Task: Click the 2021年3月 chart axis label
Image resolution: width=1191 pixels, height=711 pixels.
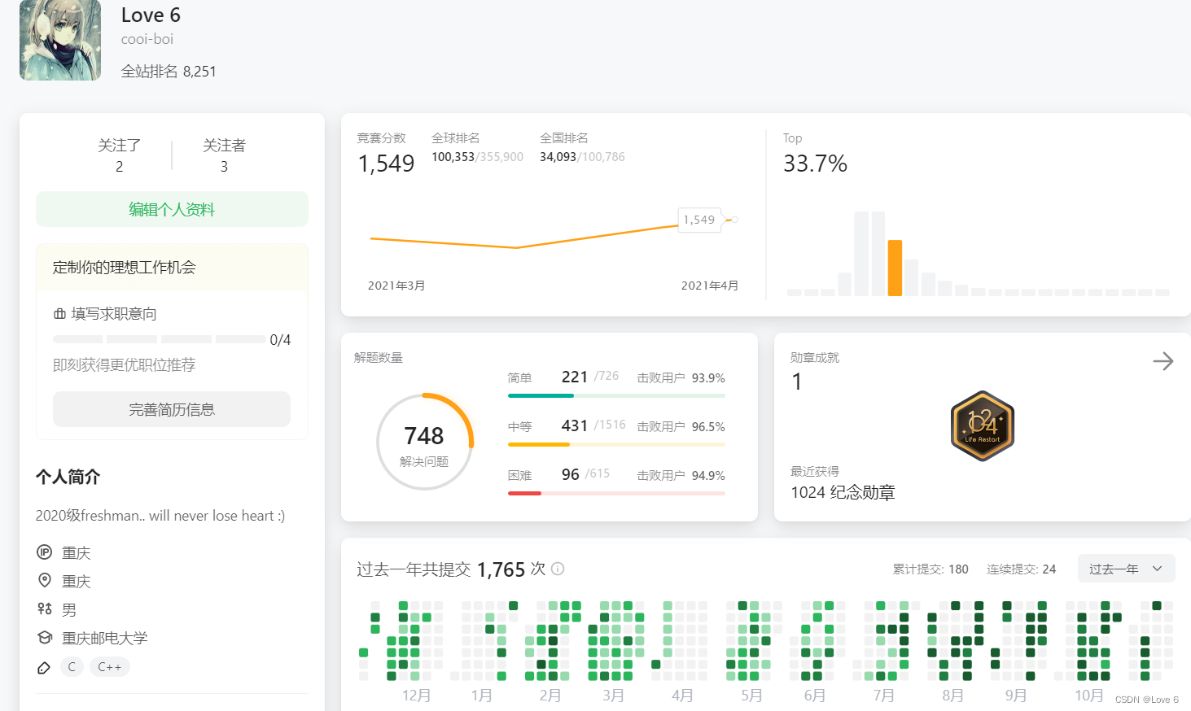Action: coord(396,286)
